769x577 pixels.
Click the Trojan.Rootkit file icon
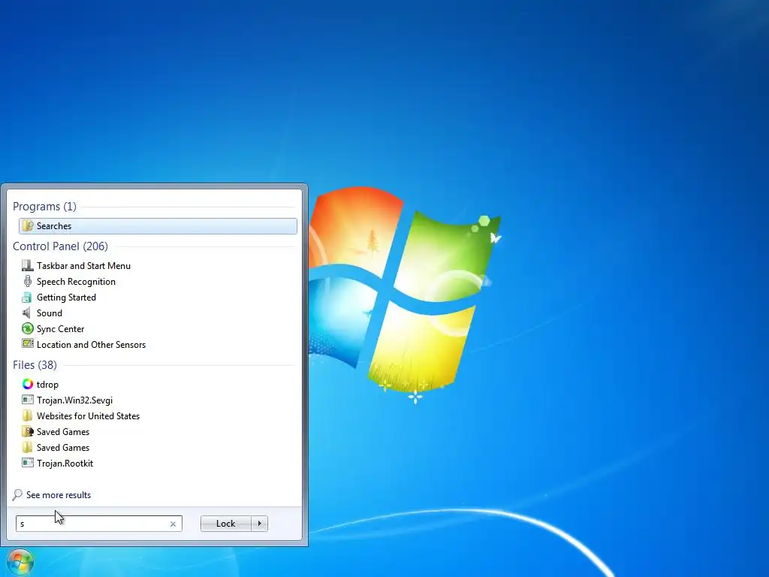(x=28, y=463)
